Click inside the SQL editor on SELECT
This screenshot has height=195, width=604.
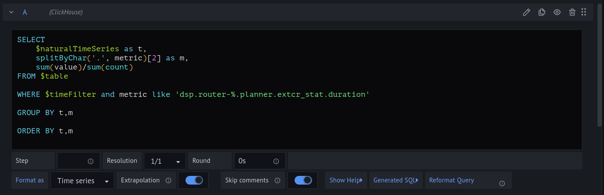point(31,40)
